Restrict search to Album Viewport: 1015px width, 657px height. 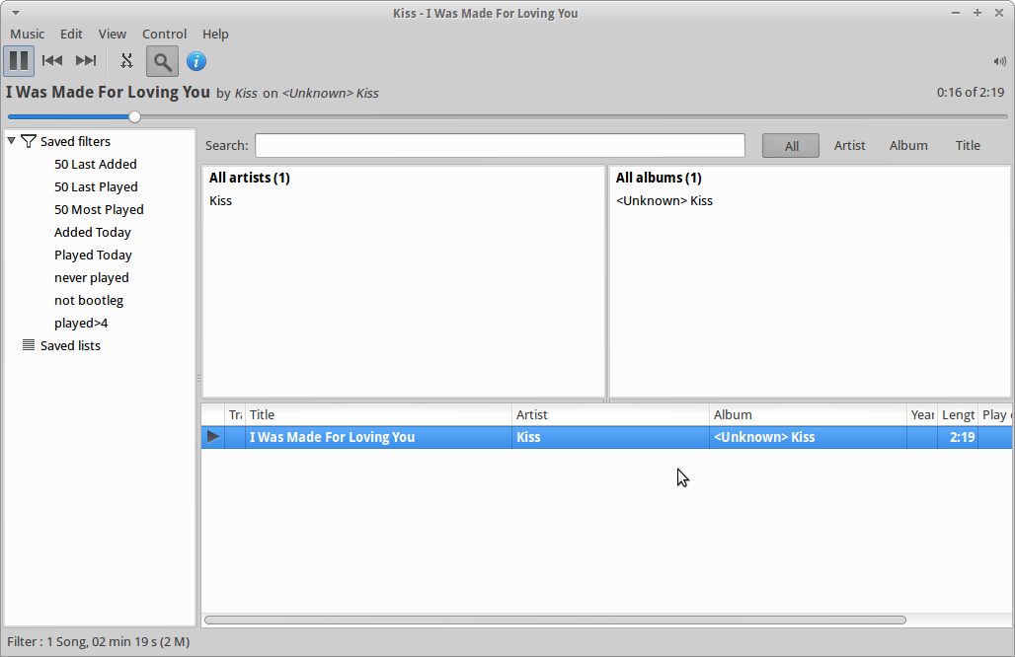(908, 145)
